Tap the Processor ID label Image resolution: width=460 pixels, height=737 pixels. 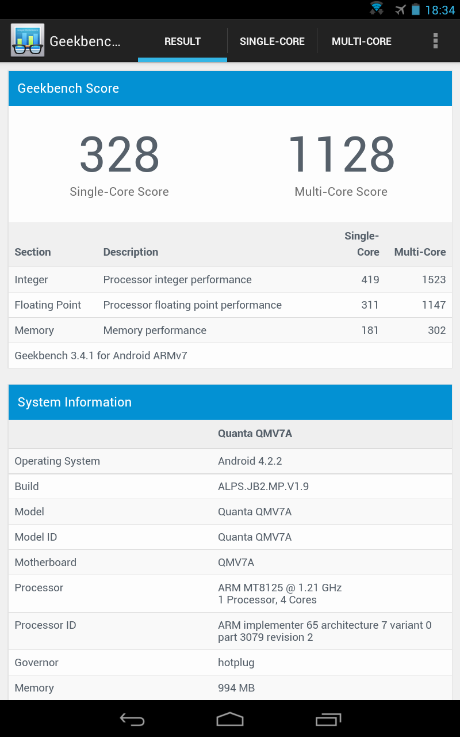click(45, 625)
